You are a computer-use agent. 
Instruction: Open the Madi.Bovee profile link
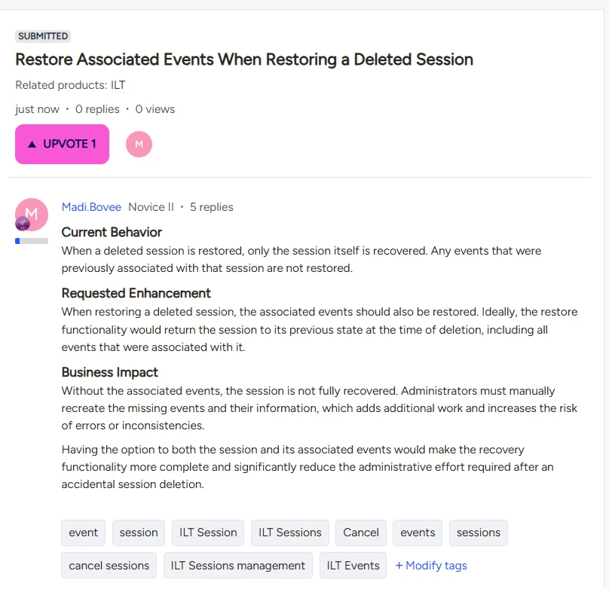[x=91, y=207]
